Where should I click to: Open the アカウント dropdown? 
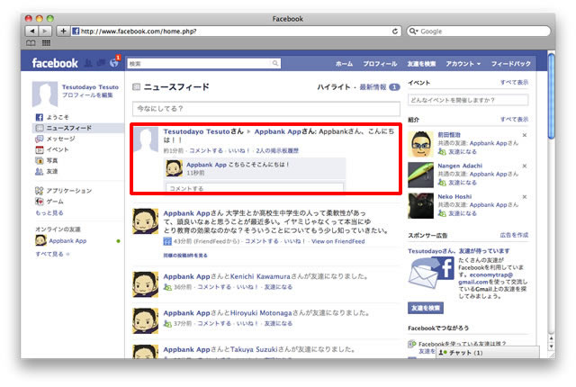[463, 64]
